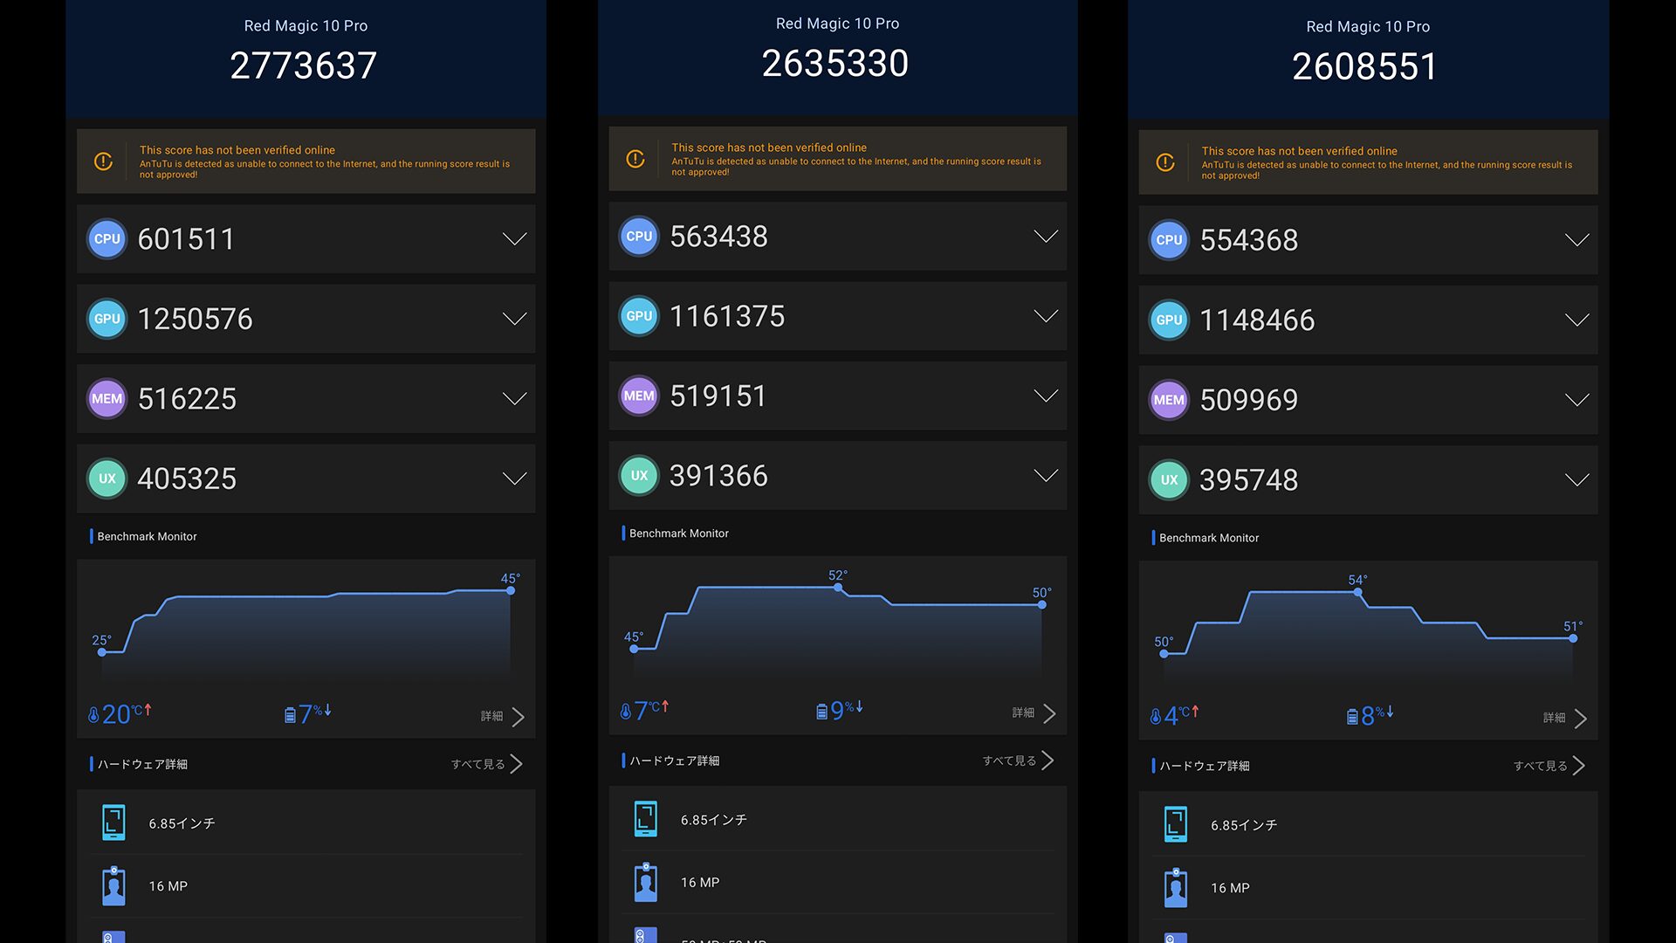Click the 45° endpoint on temperature graph
Image resolution: width=1676 pixels, height=943 pixels.
click(x=511, y=591)
